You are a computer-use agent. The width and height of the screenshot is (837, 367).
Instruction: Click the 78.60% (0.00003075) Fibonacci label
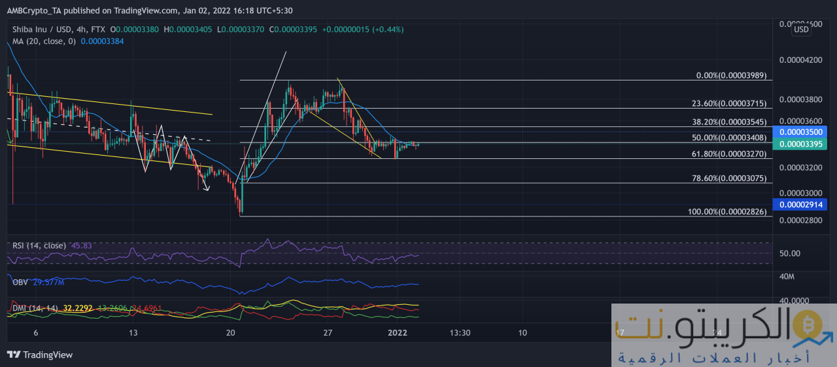tap(728, 179)
